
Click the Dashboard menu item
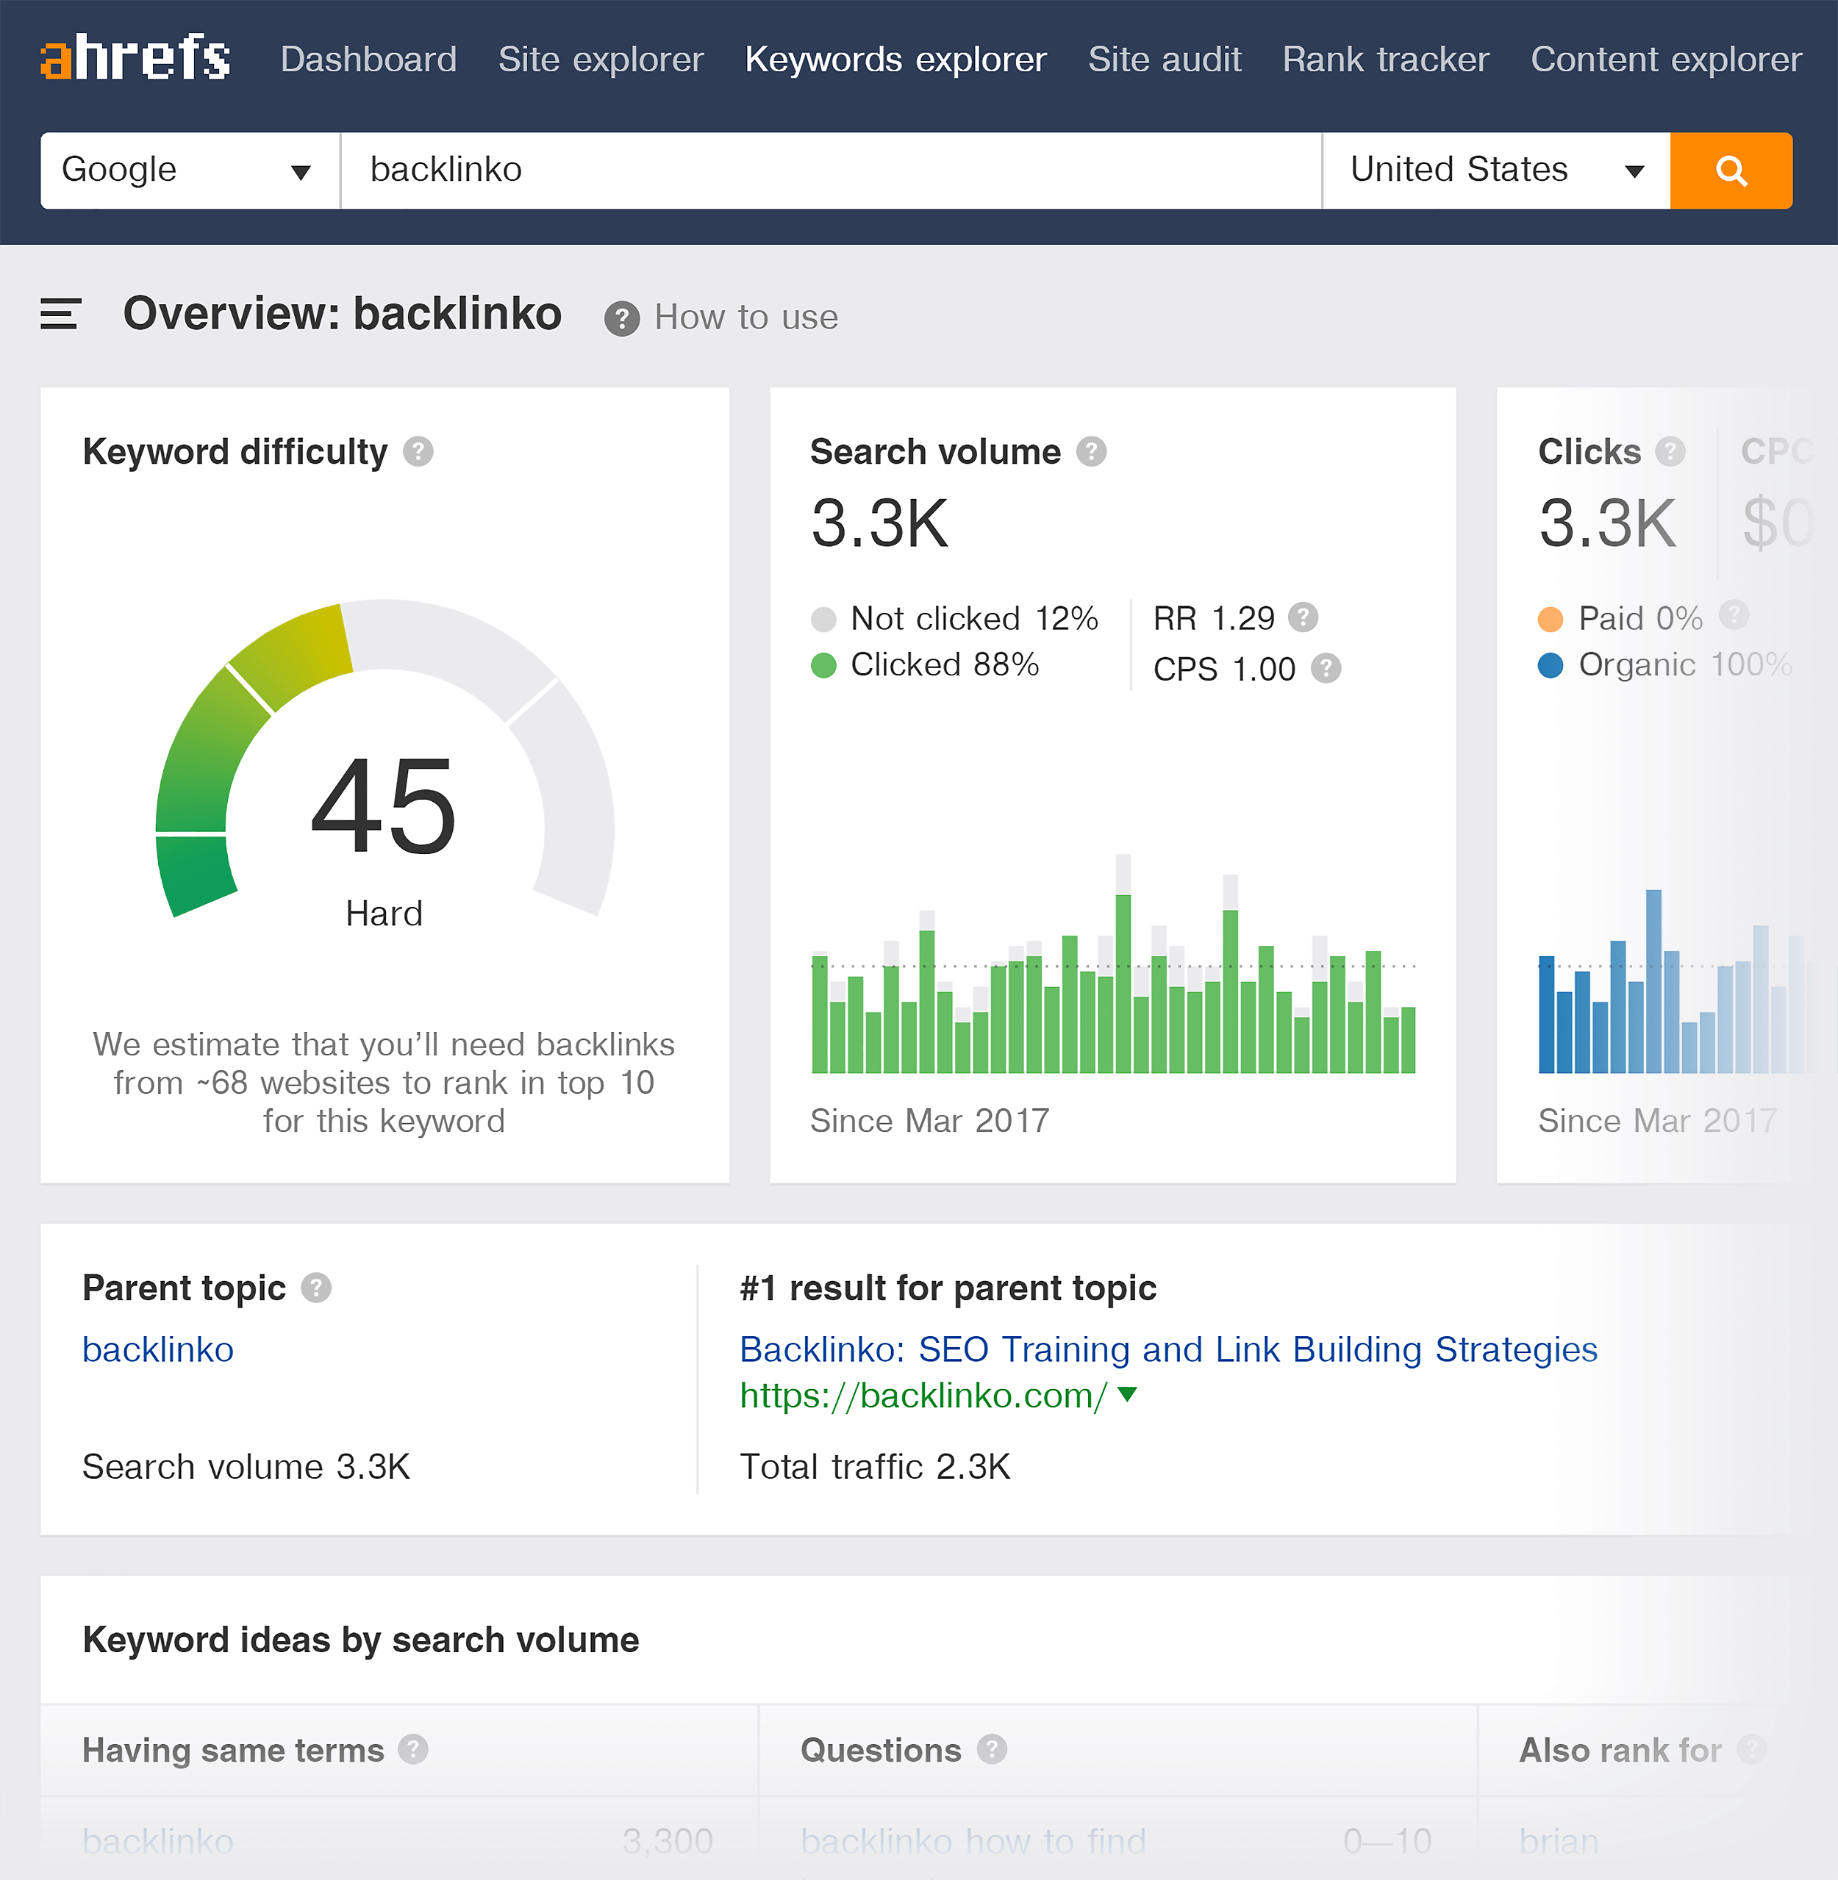click(365, 60)
